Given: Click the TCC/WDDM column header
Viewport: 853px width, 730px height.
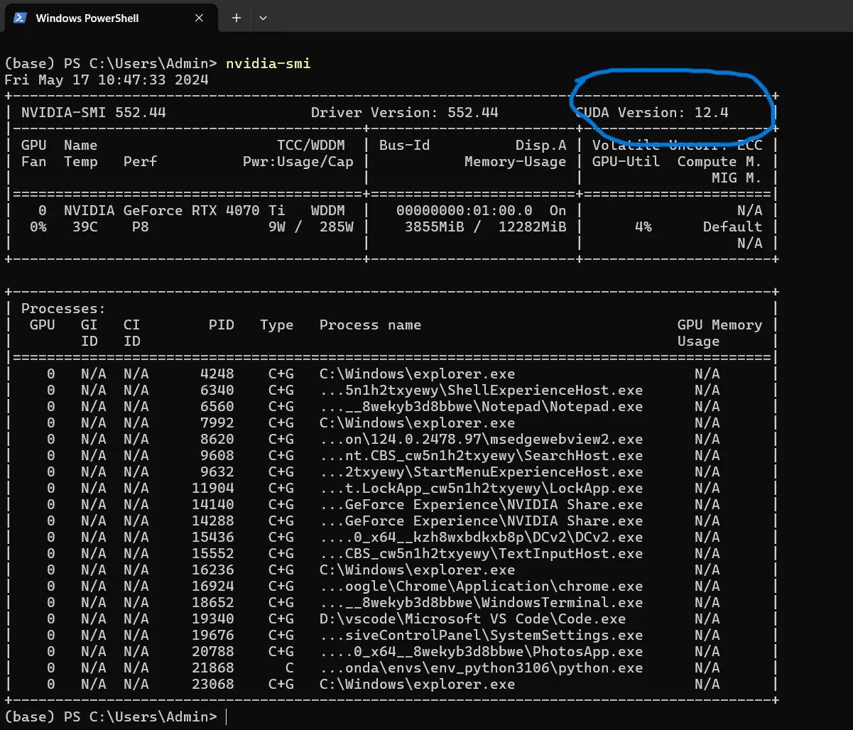Looking at the screenshot, I should point(311,145).
